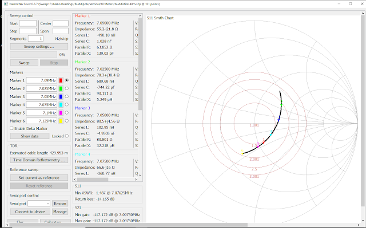
Task: Edit the Marker 6 frequency field
Action: (x=42, y=121)
